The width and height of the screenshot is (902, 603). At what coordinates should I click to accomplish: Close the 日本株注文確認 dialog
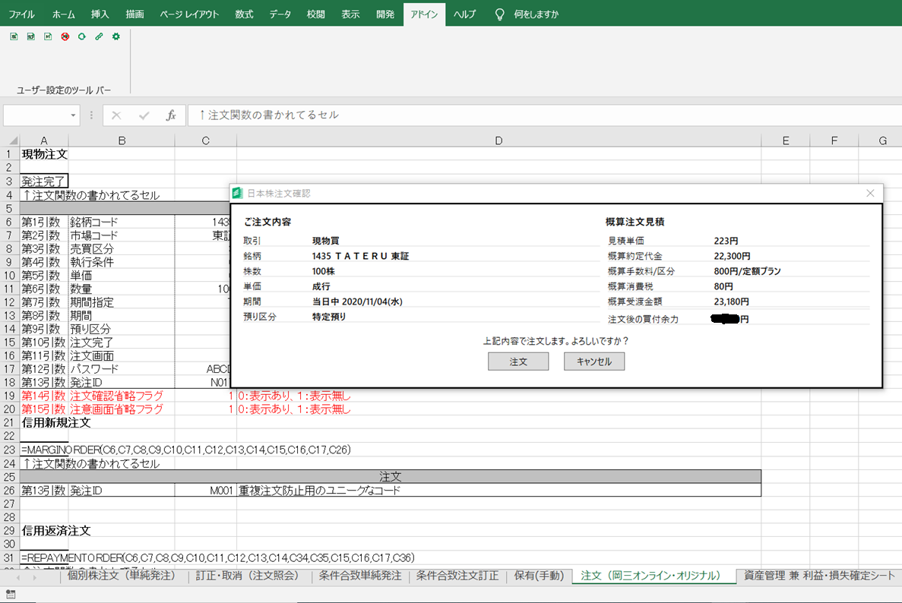[871, 194]
